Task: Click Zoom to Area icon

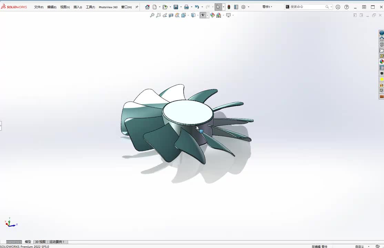Action: point(159,15)
